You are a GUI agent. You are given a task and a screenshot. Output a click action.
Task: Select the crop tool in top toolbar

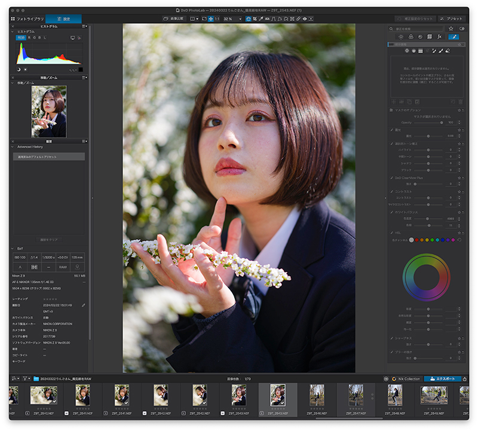tap(255, 19)
